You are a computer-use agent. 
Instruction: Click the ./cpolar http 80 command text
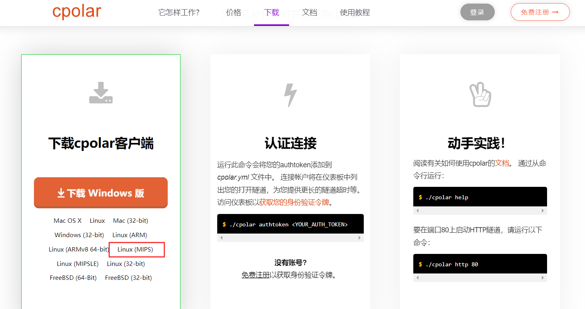pos(452,264)
